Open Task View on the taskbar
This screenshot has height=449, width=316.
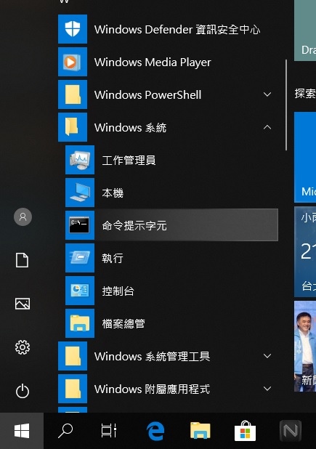point(109,431)
